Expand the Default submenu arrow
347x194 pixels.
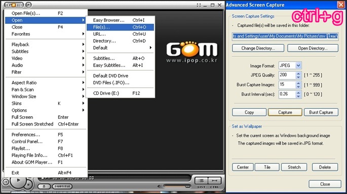[x=150, y=48]
